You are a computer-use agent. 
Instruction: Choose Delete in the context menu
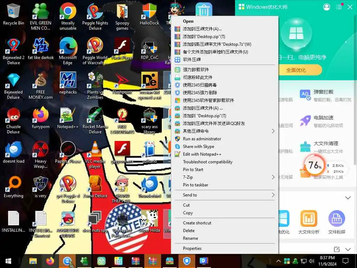pos(225,231)
